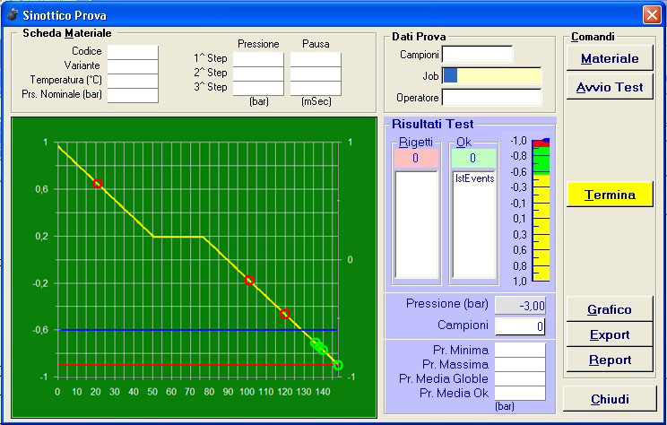The image size is (667, 425).
Task: Start the test with Avvio Test
Action: [610, 87]
